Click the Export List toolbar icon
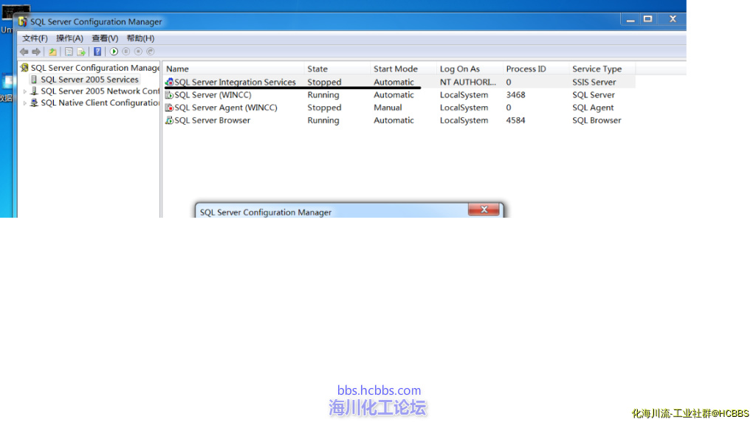756x425 pixels. point(81,52)
